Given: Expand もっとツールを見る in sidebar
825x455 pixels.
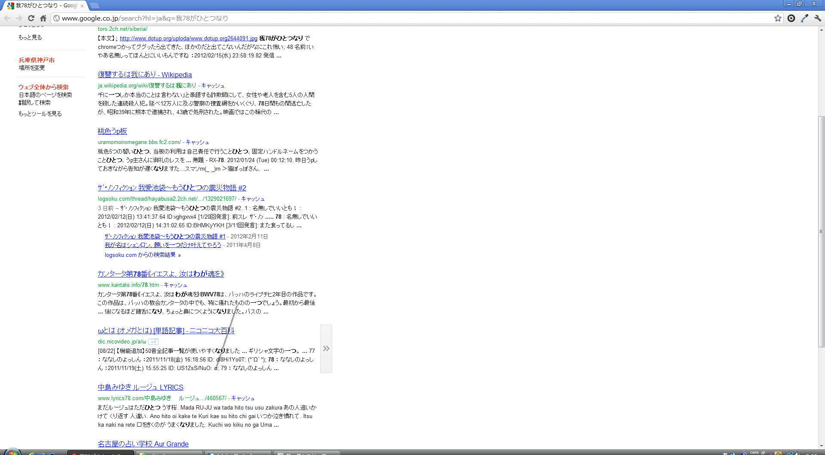Looking at the screenshot, I should [40, 114].
